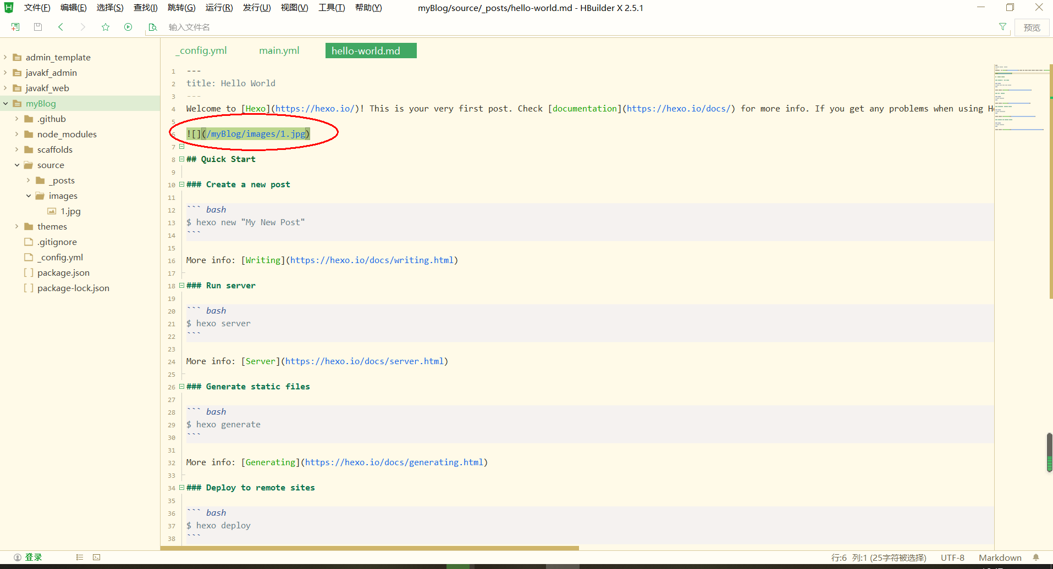Click the hexo.io/docs/server.html link
The width and height of the screenshot is (1053, 569).
[365, 361]
